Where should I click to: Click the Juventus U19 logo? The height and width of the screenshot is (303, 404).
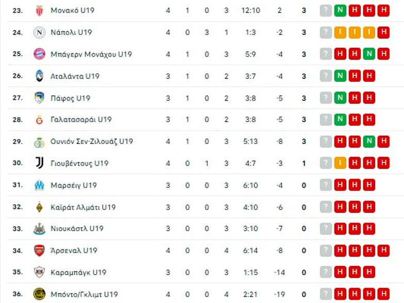click(40, 163)
